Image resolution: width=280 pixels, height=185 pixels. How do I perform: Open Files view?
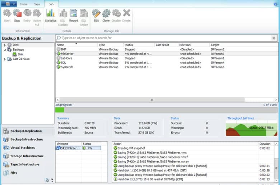pyautogui.click(x=28, y=173)
